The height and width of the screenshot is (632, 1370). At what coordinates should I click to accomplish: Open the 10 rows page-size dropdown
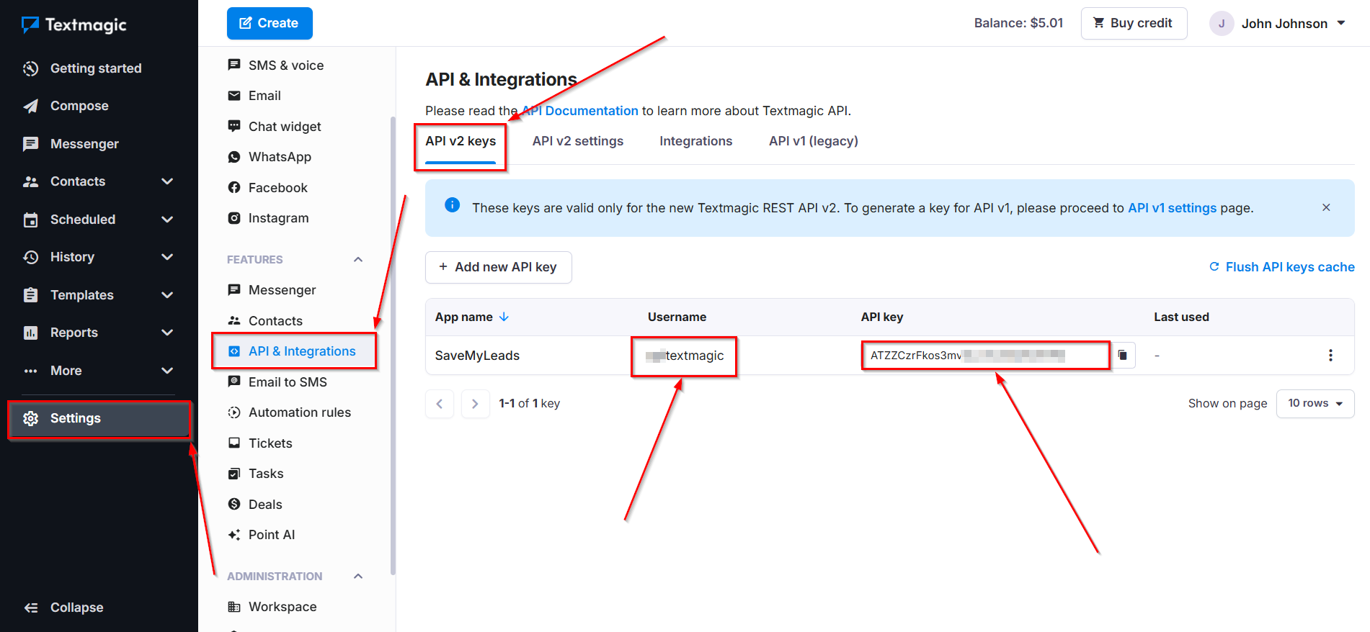[x=1315, y=403]
